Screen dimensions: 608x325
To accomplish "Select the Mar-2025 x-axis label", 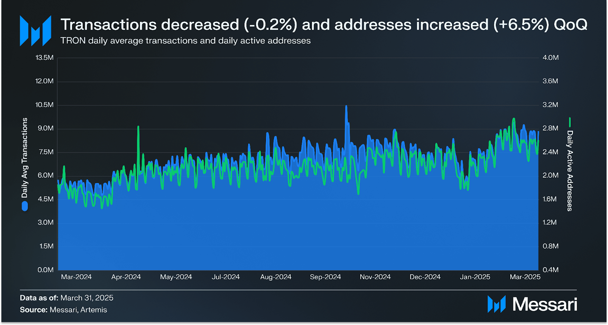I will pyautogui.click(x=525, y=277).
